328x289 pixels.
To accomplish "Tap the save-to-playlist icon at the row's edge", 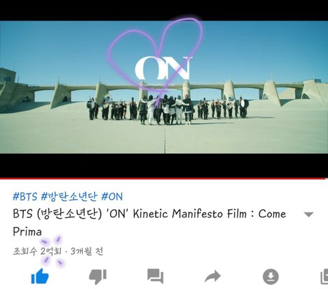I will pyautogui.click(x=324, y=277).
